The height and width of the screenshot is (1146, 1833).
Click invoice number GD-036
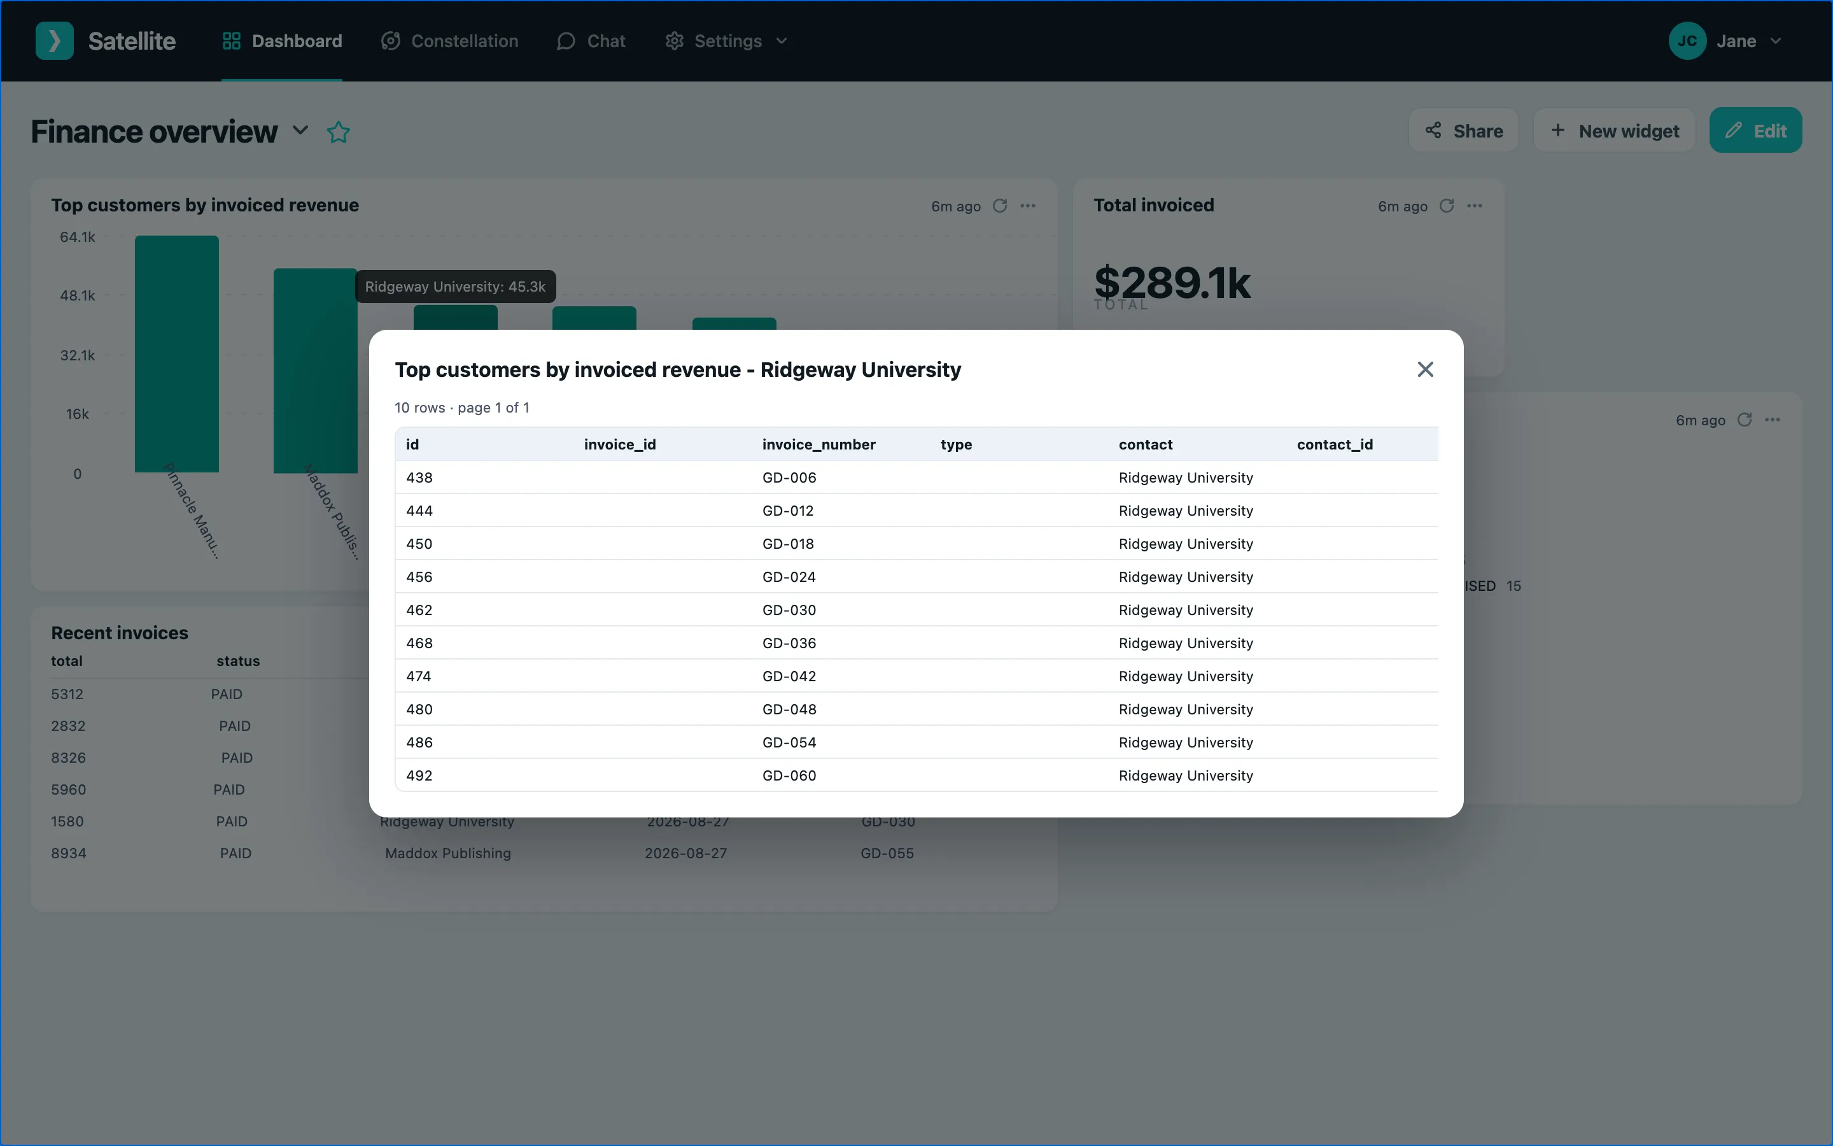[789, 644]
